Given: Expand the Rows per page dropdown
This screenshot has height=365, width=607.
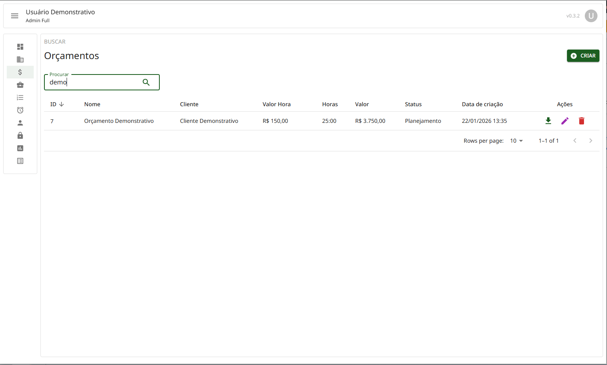Looking at the screenshot, I should point(516,141).
